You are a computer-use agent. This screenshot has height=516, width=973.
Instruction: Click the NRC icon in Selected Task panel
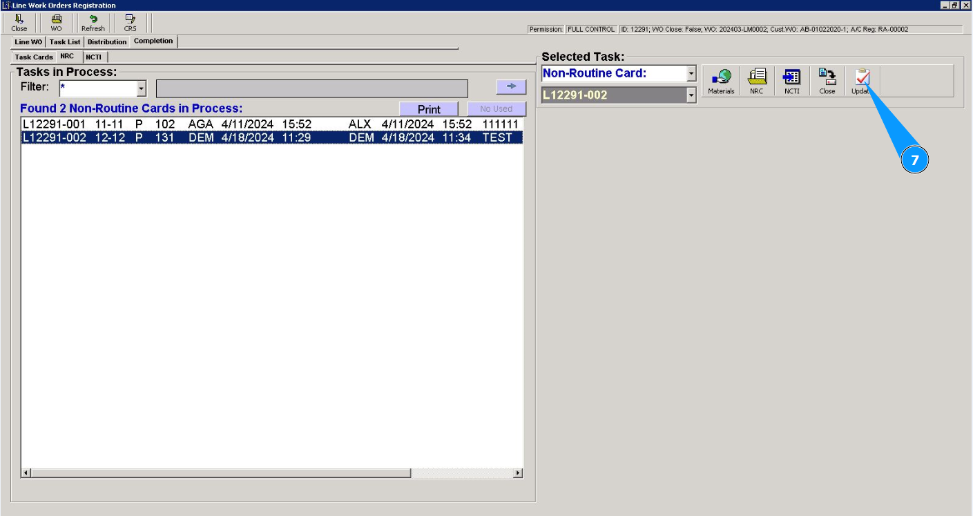[757, 82]
